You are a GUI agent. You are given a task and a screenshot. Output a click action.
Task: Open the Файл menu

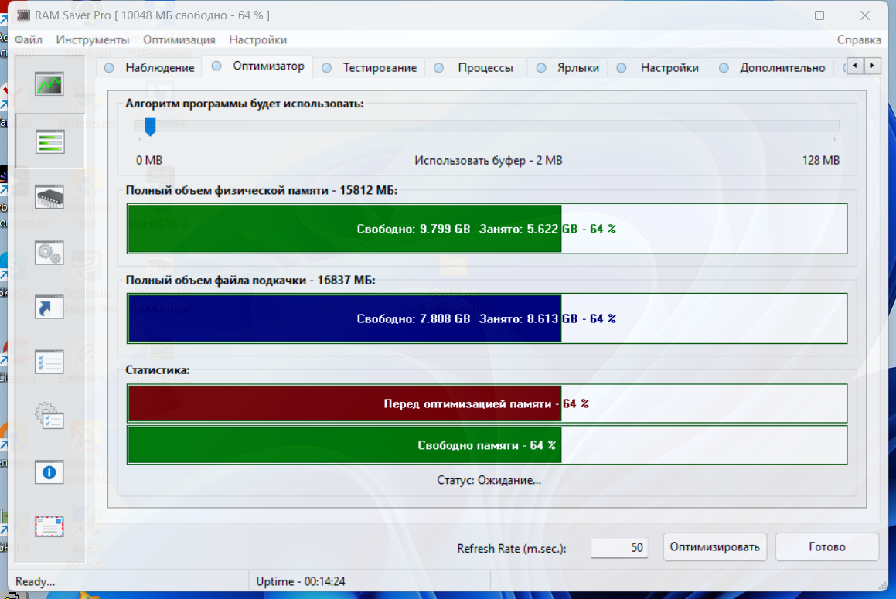coord(29,39)
